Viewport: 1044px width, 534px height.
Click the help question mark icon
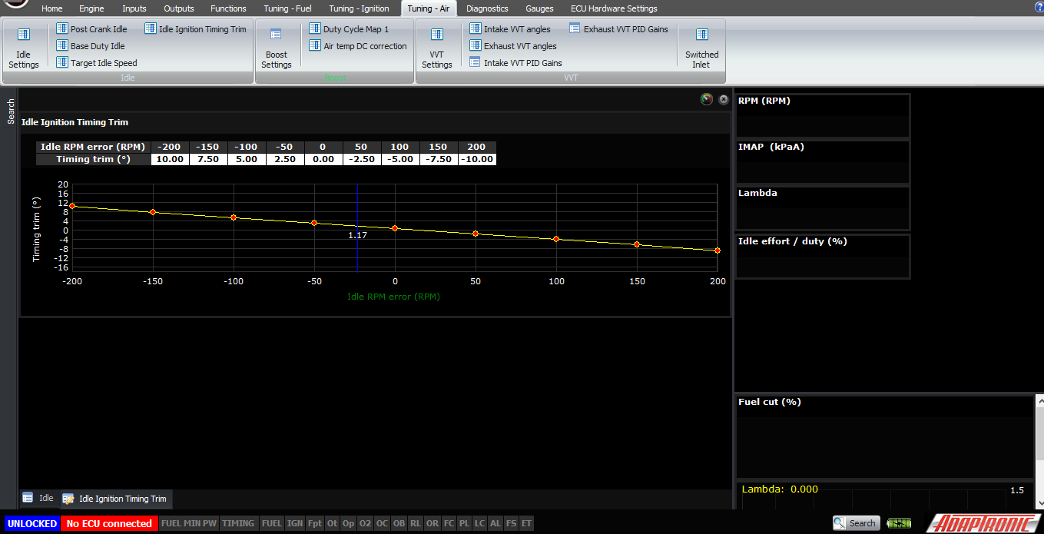(1039, 6)
